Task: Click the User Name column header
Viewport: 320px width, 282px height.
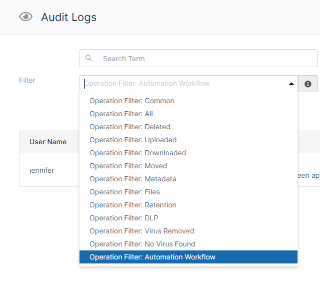Action: coord(48,142)
